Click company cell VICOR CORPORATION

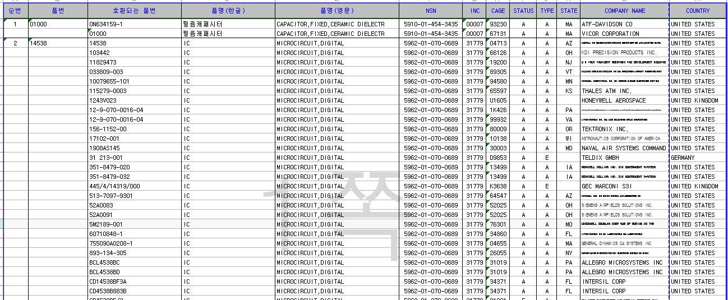coord(625,34)
